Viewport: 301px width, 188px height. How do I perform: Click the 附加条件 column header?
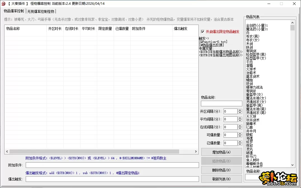click(x=151, y=29)
